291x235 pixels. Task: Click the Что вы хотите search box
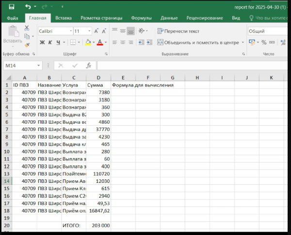[x=268, y=18]
